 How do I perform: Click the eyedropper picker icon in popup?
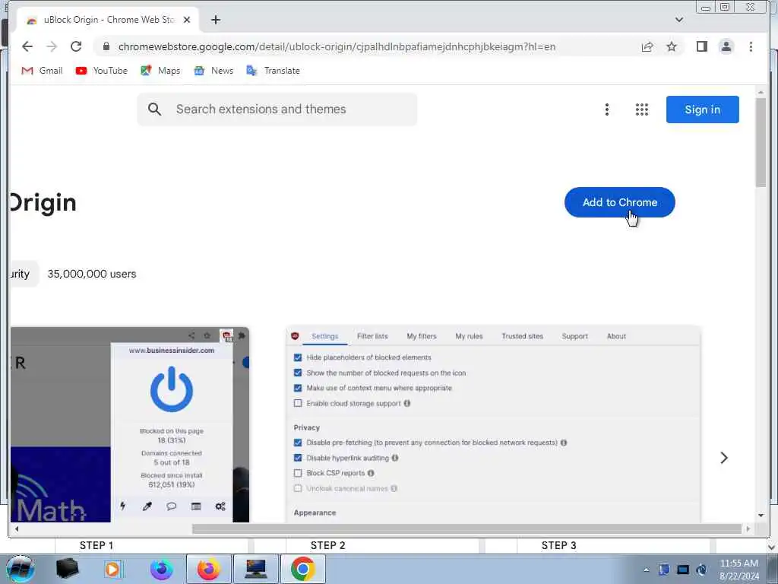[147, 506]
